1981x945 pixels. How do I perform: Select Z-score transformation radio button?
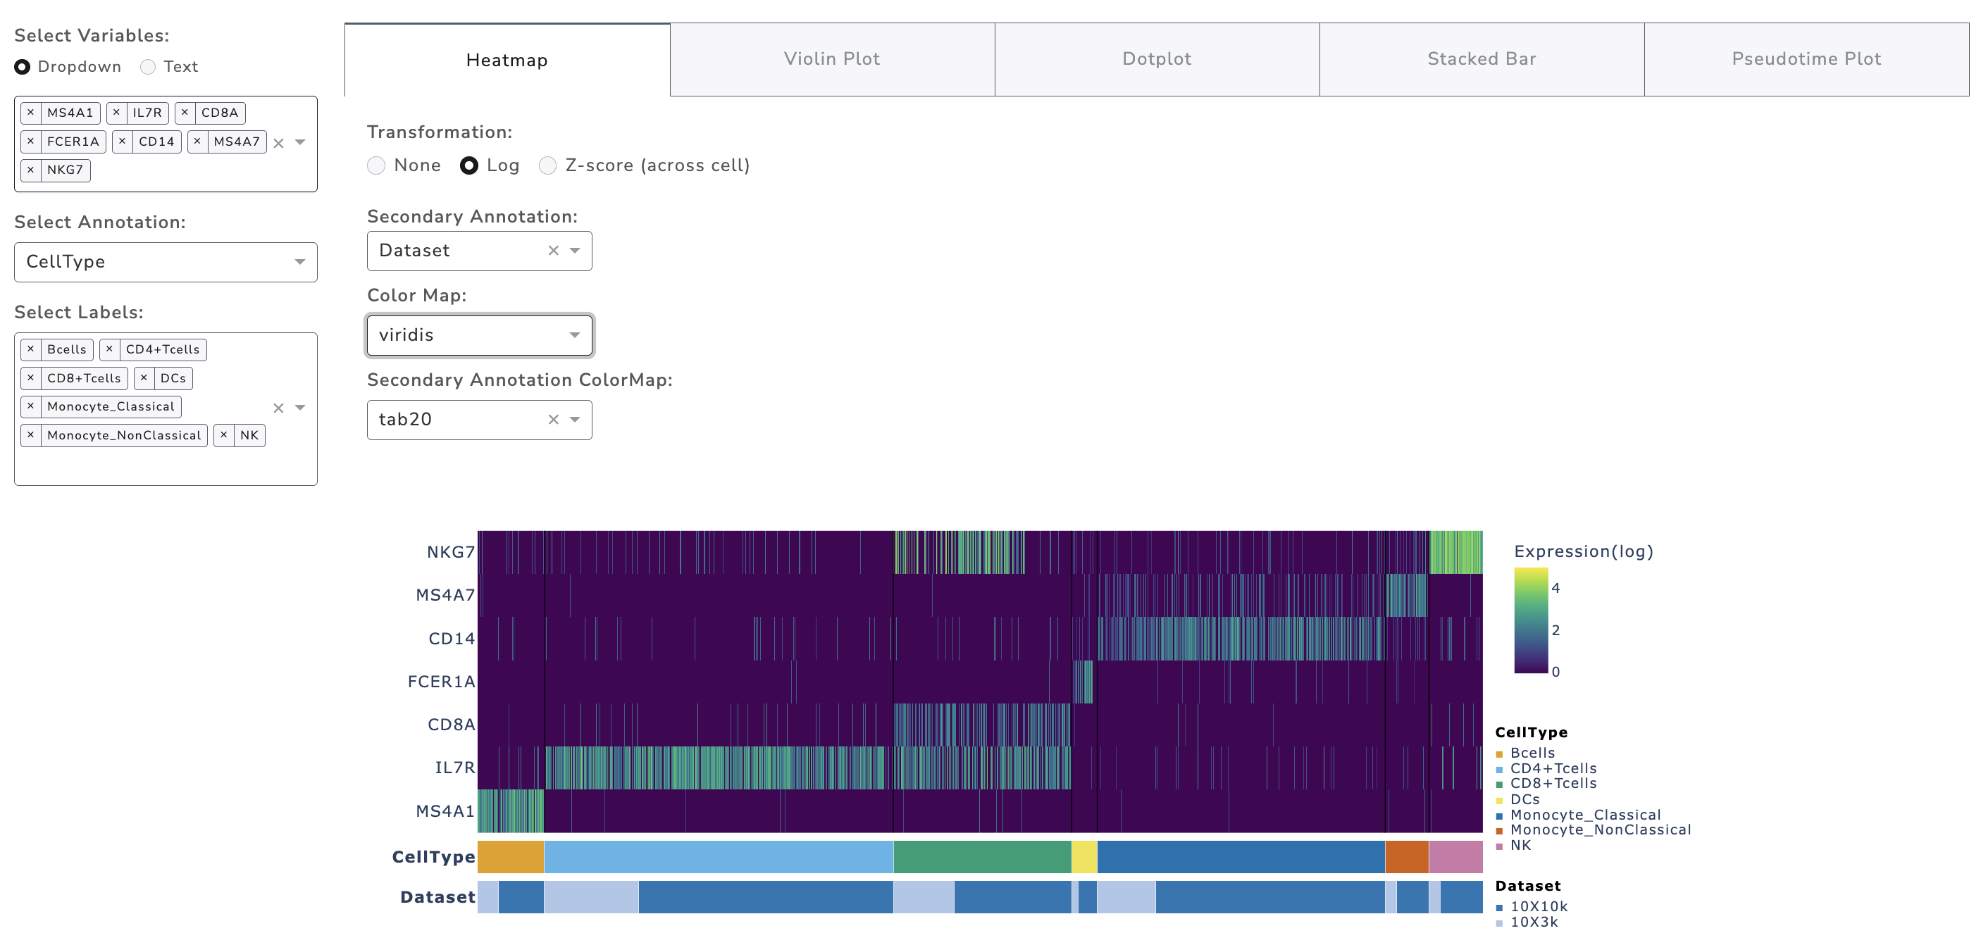coord(547,166)
